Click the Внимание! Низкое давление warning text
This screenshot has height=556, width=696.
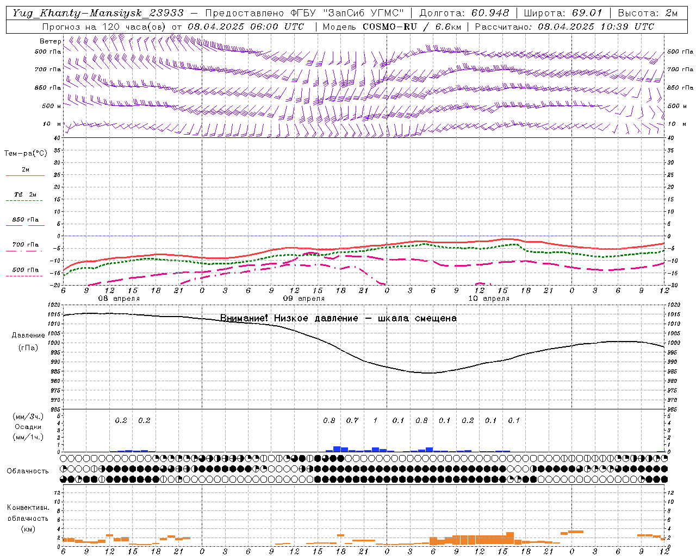[x=338, y=318]
